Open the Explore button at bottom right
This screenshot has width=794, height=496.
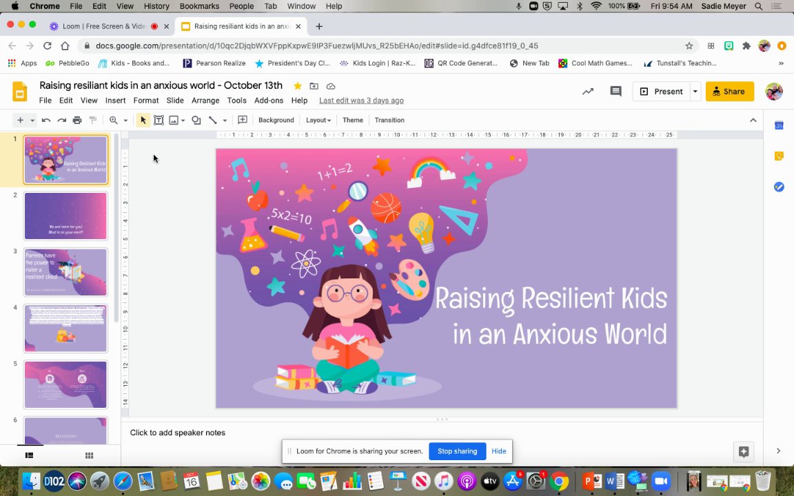pos(744,452)
